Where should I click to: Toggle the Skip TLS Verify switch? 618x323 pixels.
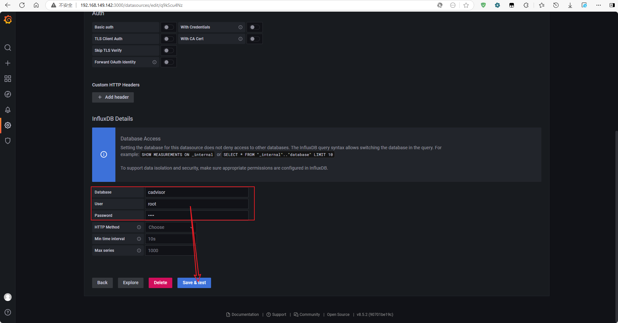tap(169, 50)
